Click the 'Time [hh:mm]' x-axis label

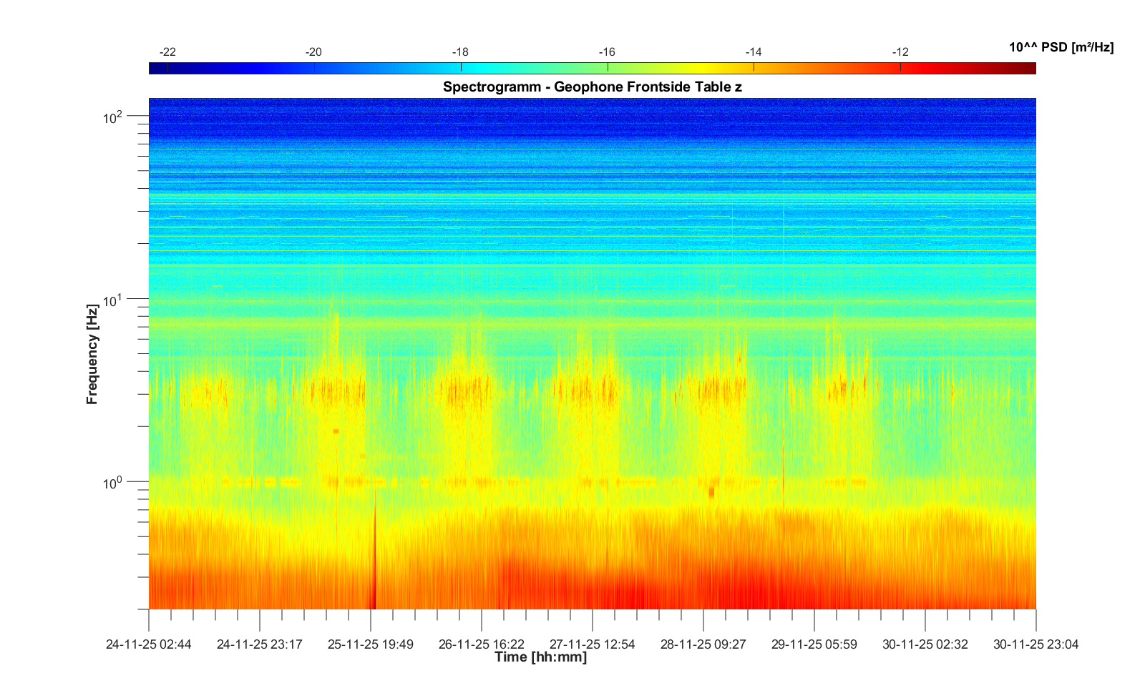coord(540,657)
